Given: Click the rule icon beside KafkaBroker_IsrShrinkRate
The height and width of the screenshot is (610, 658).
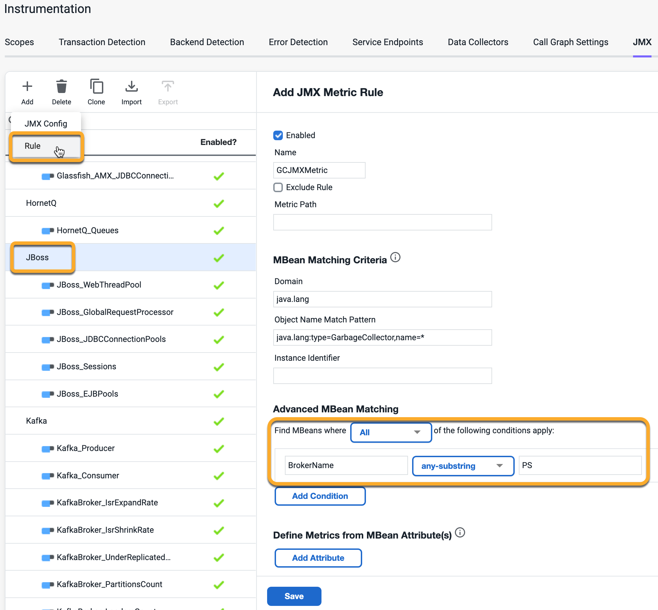Looking at the screenshot, I should click(48, 530).
